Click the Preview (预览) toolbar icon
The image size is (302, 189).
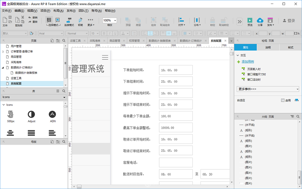pos(250,20)
